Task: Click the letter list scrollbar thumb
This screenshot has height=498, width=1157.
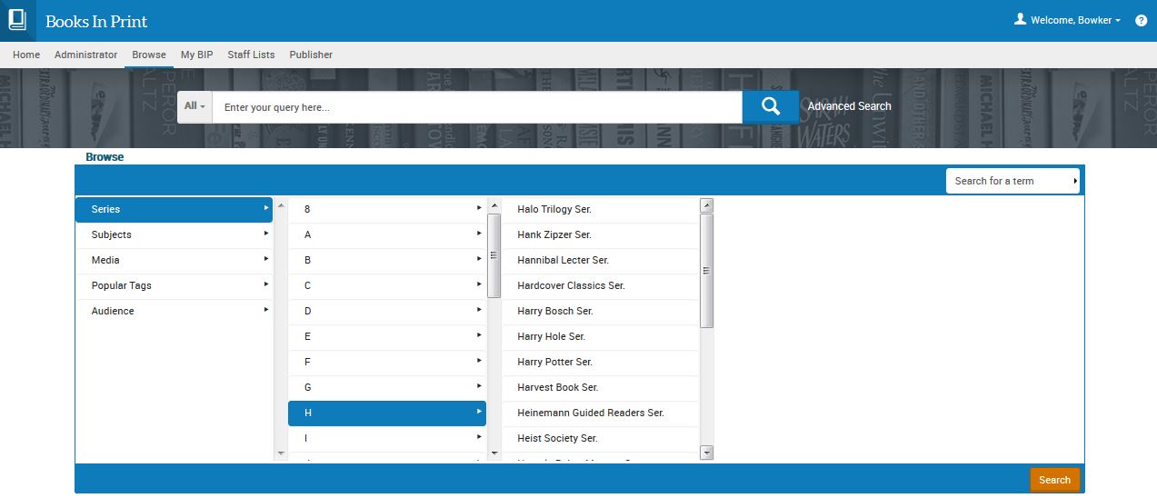Action: tap(494, 255)
